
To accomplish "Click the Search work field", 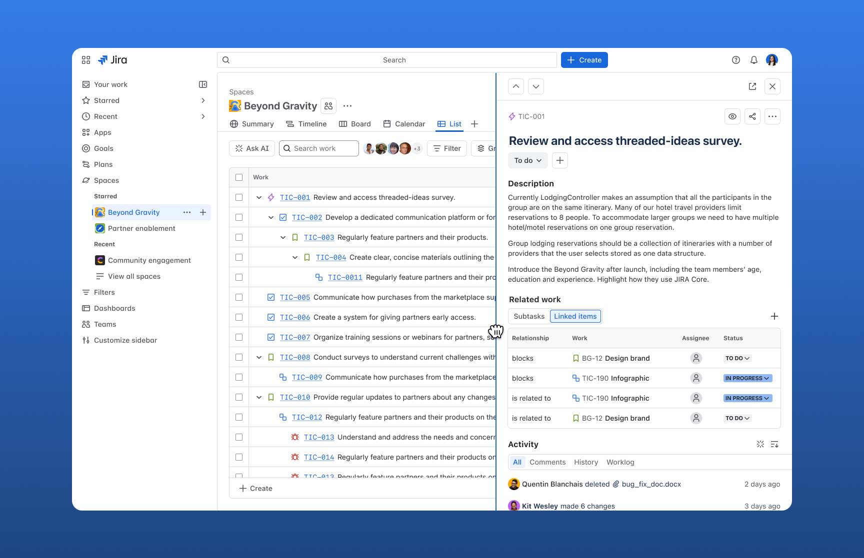I will 319,148.
